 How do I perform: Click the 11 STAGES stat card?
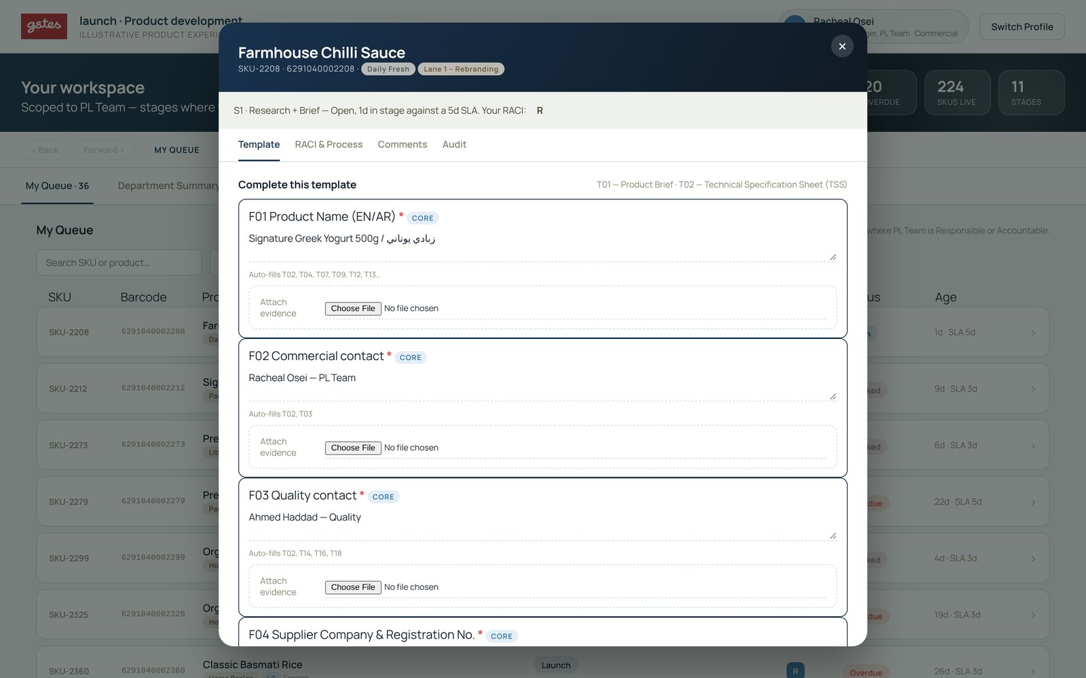(x=1031, y=93)
